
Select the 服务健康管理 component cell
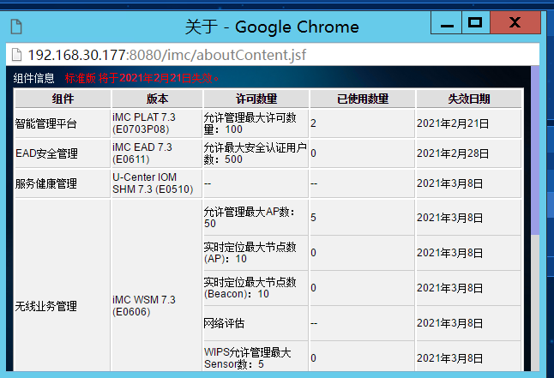point(63,183)
